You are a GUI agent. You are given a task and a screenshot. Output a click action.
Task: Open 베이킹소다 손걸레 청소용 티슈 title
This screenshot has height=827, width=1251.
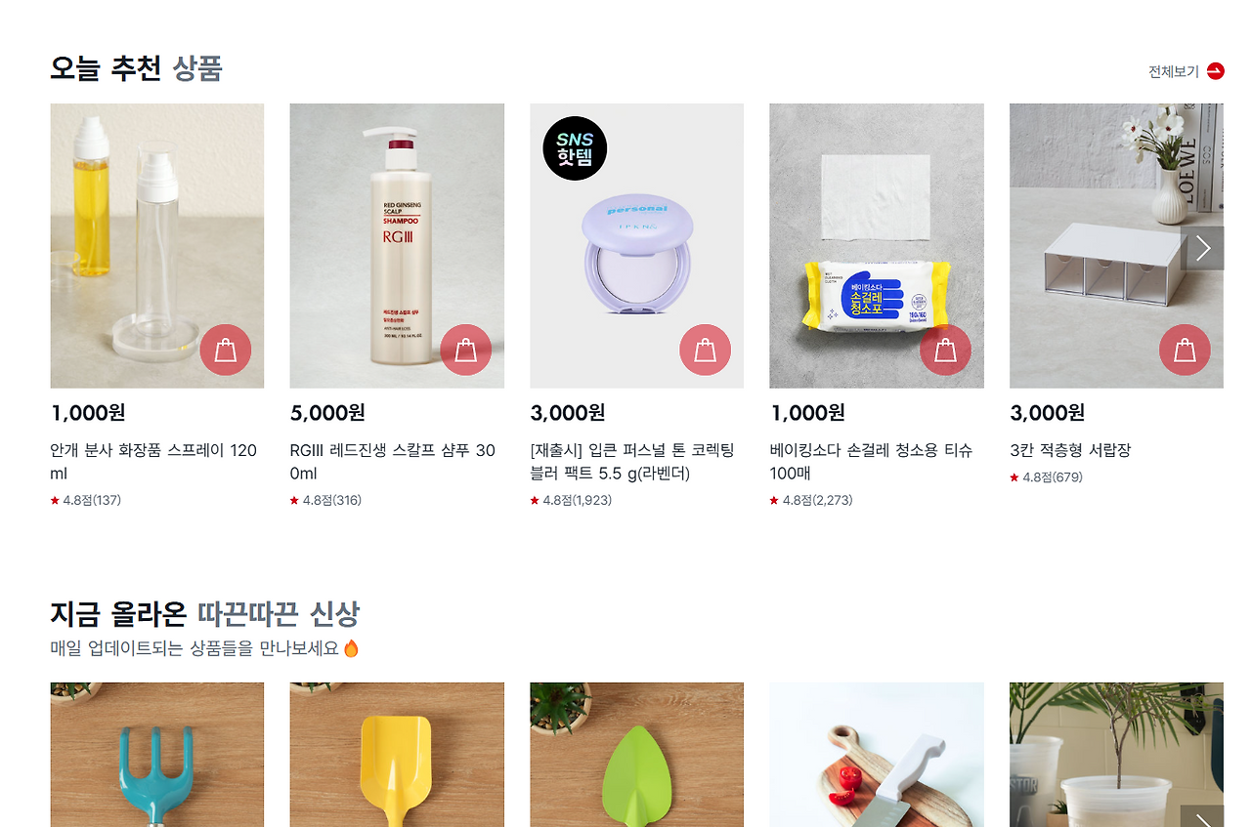(872, 462)
